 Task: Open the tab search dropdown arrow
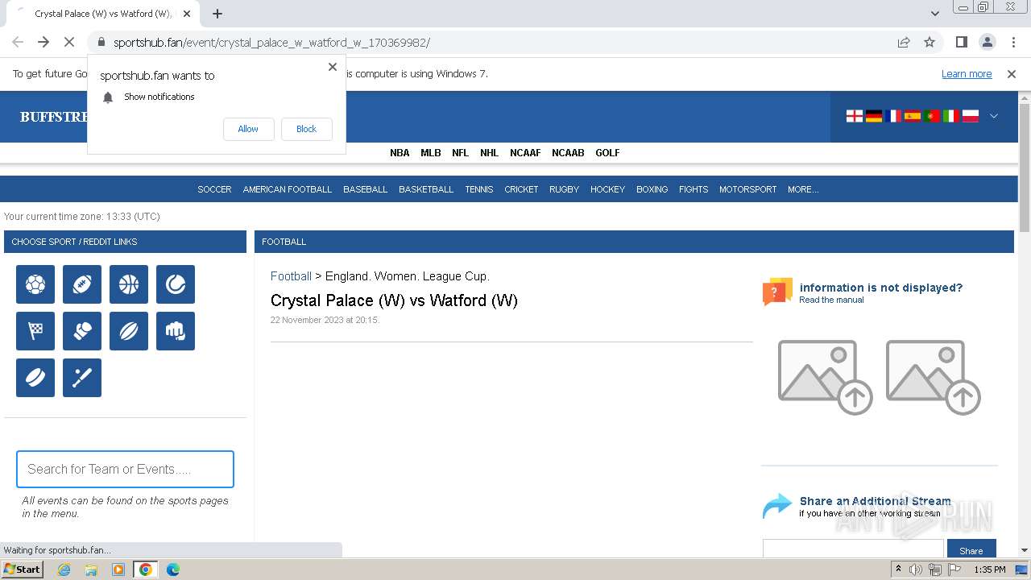tap(934, 14)
